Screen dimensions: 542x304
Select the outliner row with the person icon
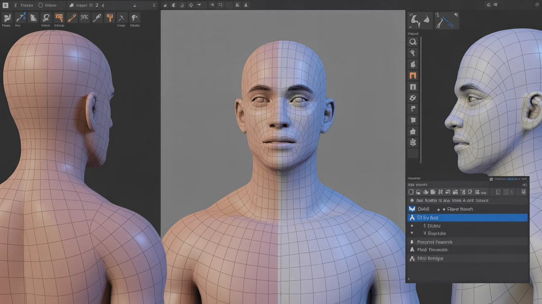click(468, 259)
